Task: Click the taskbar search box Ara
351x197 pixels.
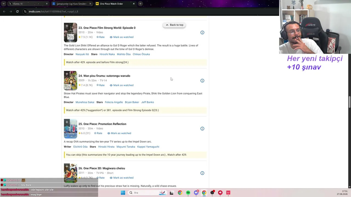Action: click(x=147, y=193)
